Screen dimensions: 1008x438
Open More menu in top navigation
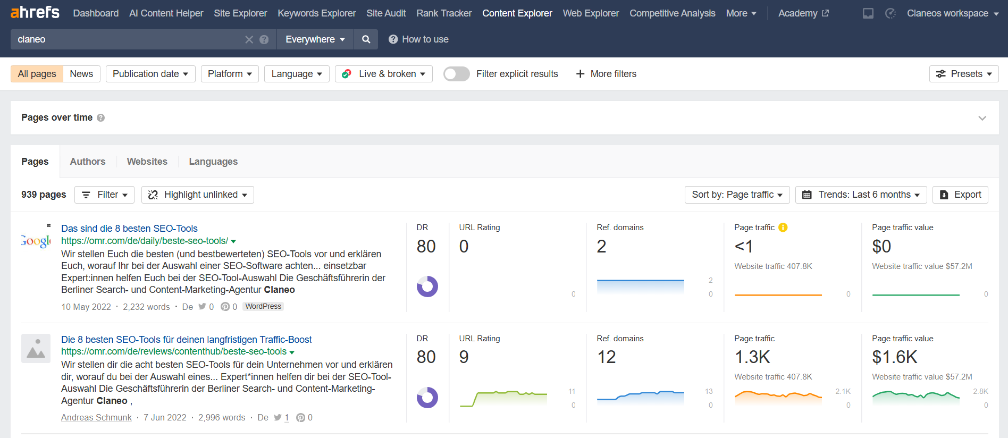(741, 13)
